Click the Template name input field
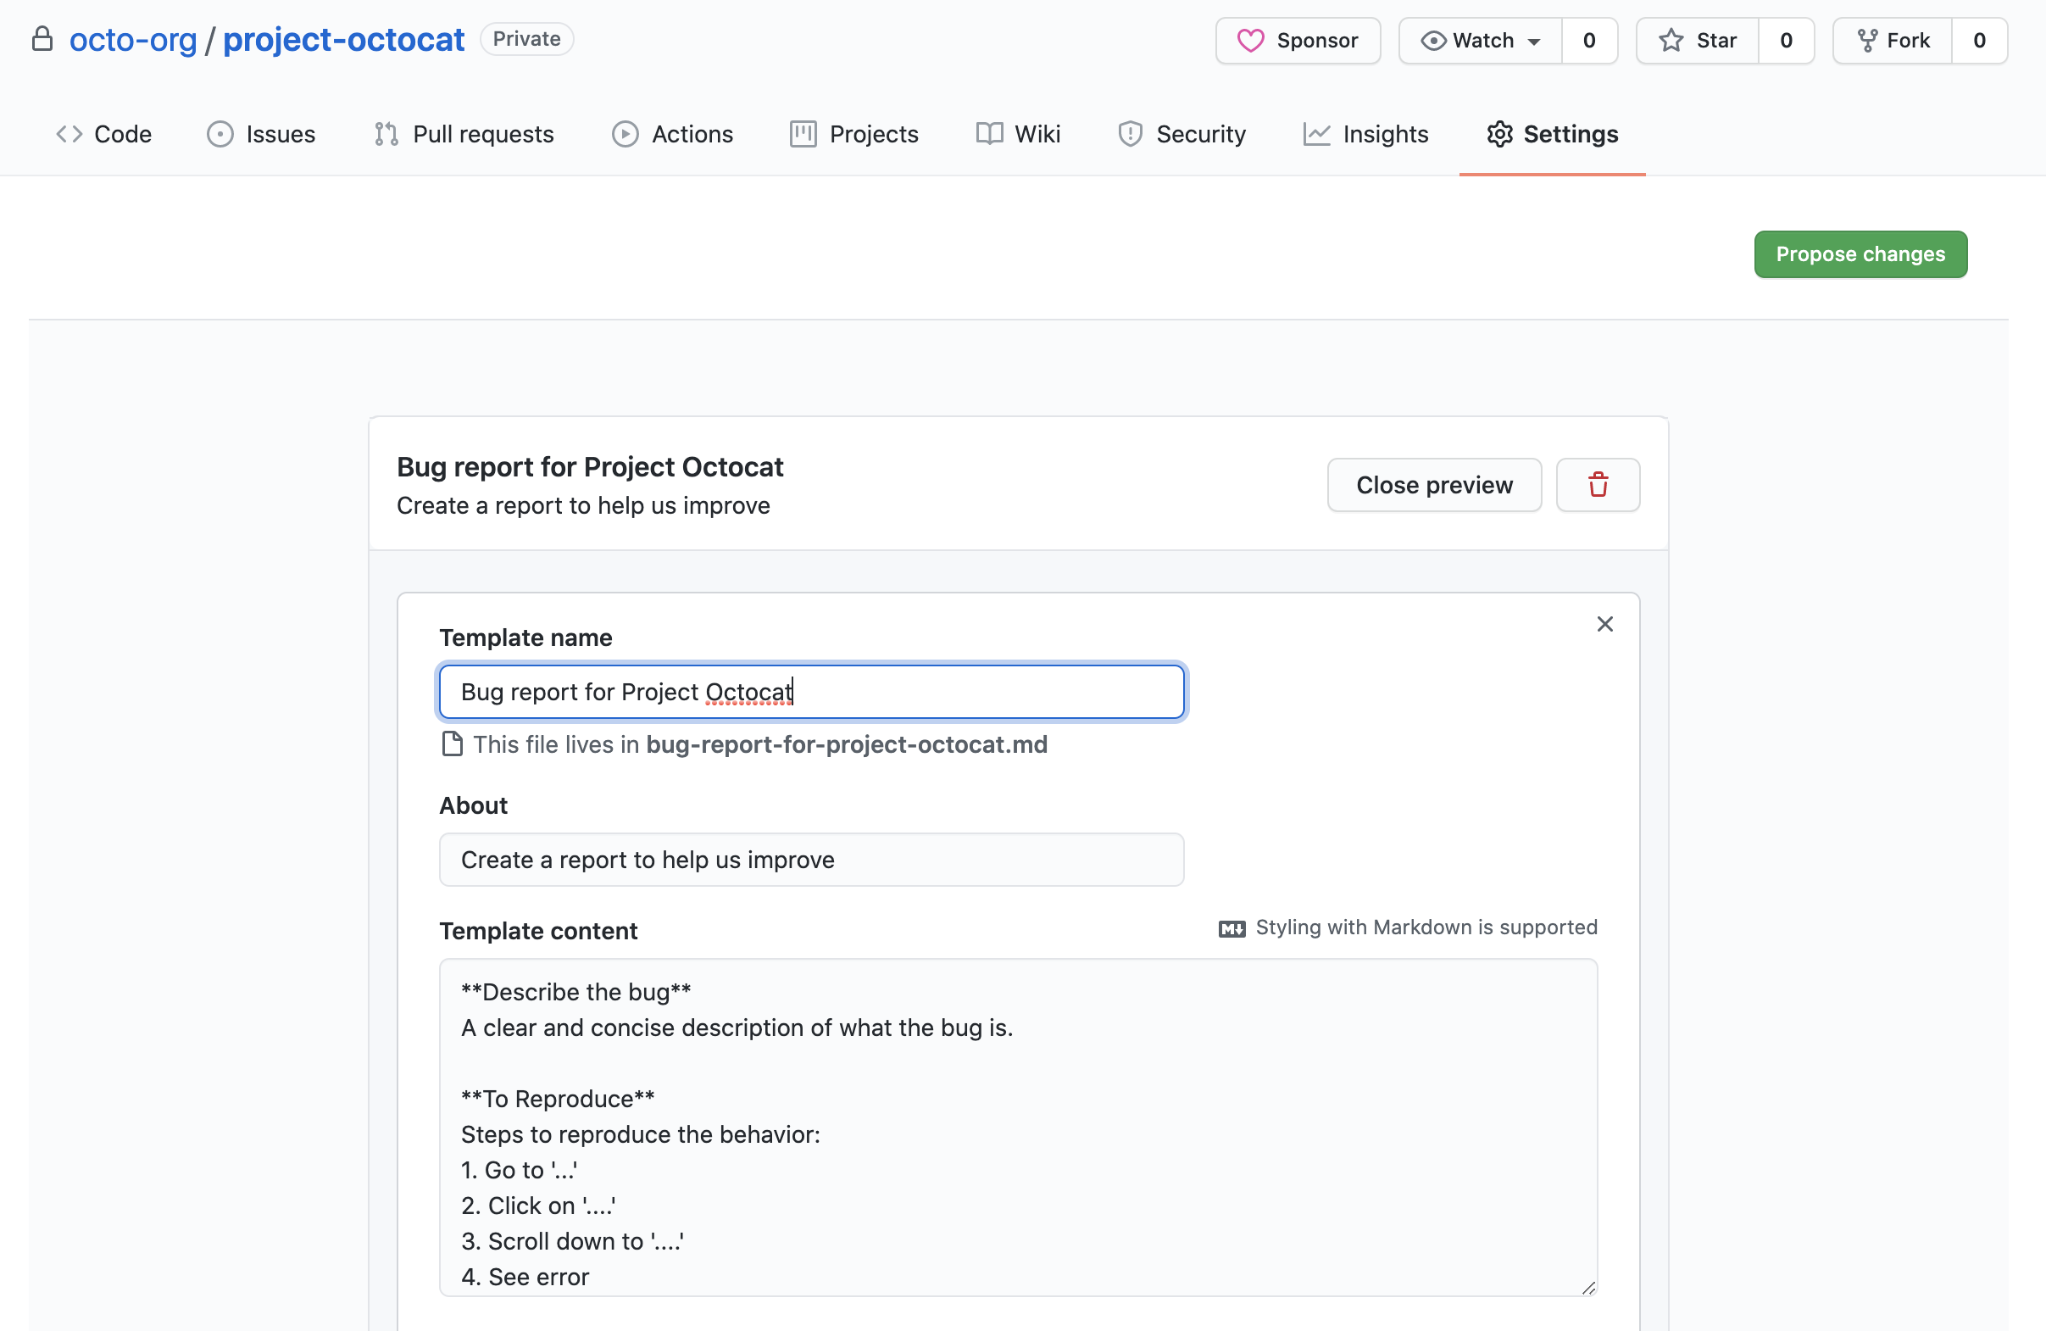The image size is (2046, 1331). 813,691
